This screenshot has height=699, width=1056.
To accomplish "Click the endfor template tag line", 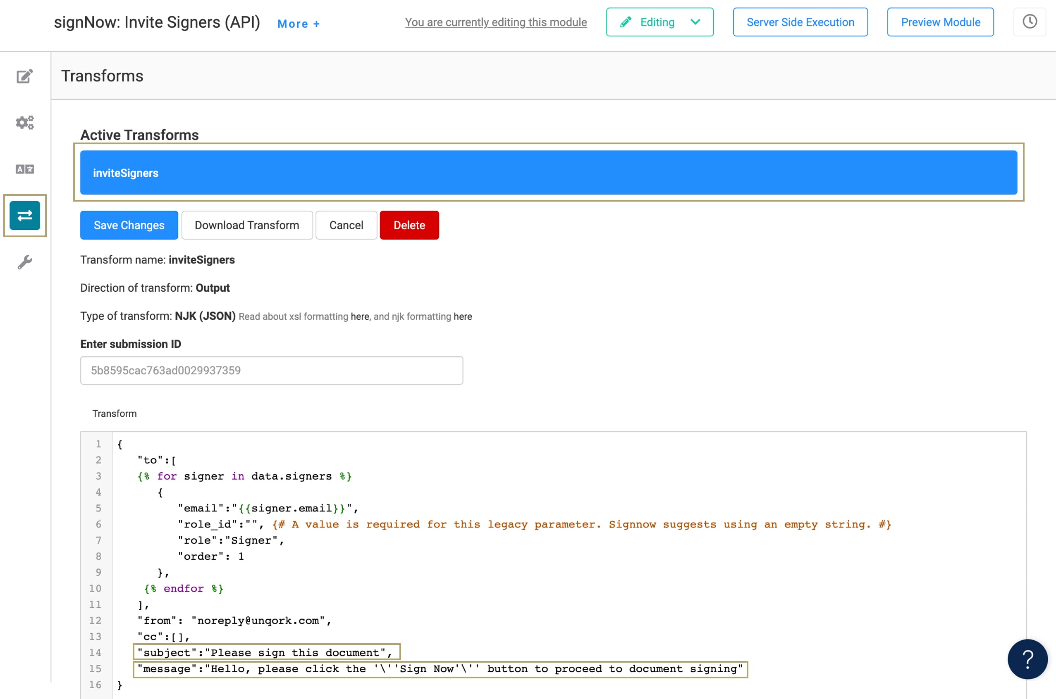I will tap(183, 588).
